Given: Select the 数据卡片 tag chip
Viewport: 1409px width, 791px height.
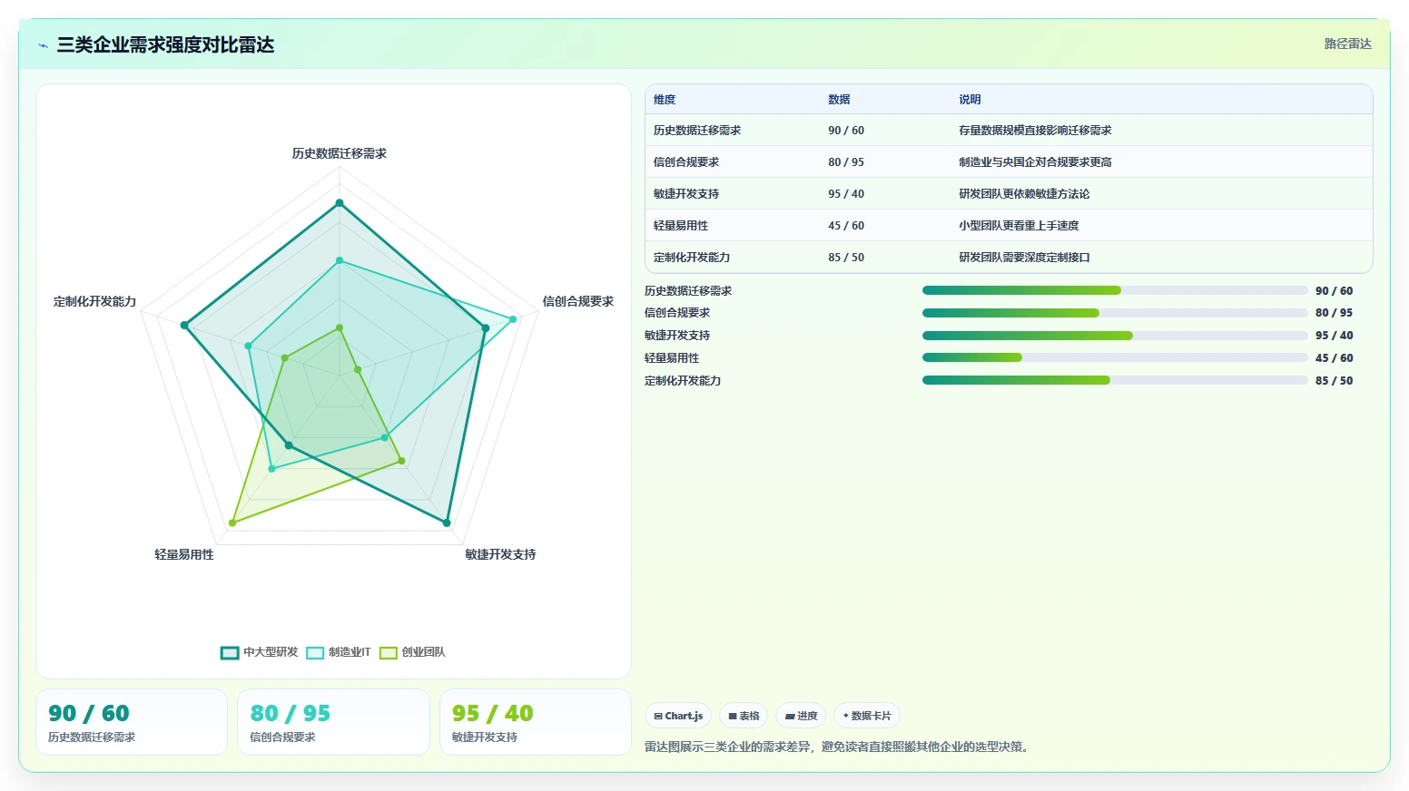Looking at the screenshot, I should click(867, 716).
